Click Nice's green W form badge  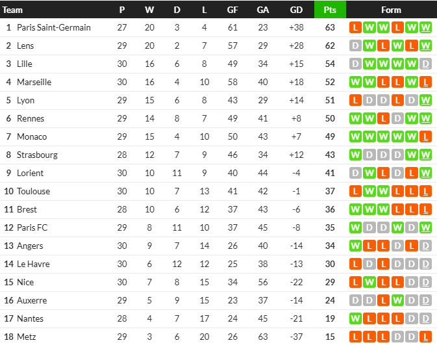point(369,282)
